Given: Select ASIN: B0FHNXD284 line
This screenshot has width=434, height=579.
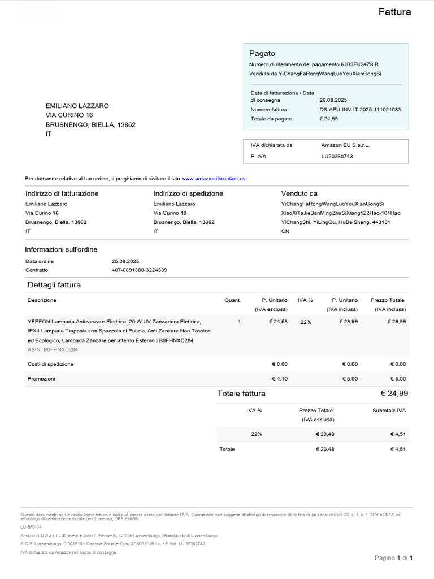Looking at the screenshot, I should click(x=53, y=349).
